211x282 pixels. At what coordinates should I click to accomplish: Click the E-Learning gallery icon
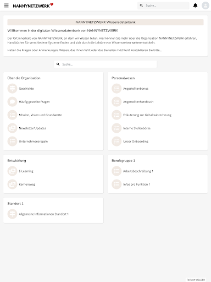pos(12,171)
